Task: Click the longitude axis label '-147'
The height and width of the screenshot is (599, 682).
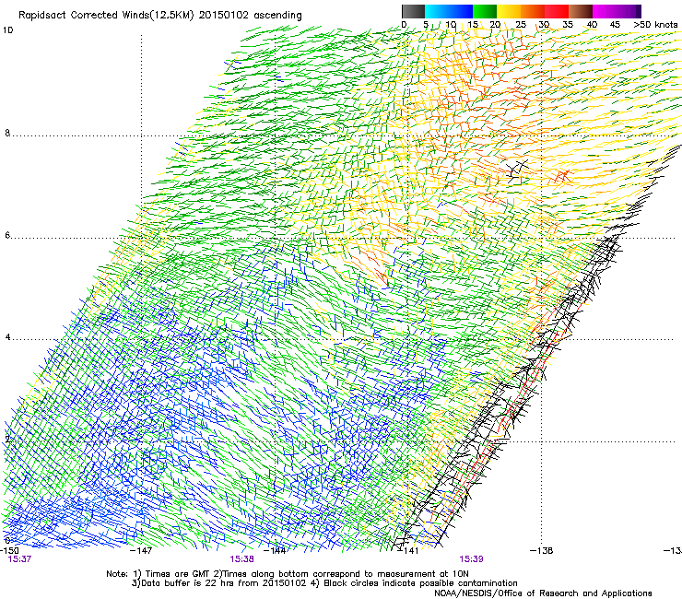Action: click(141, 550)
